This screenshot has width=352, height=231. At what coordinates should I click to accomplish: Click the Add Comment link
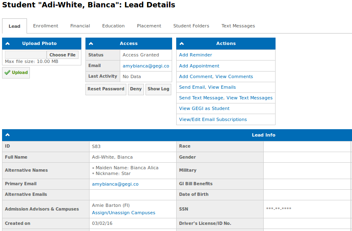coord(196,76)
